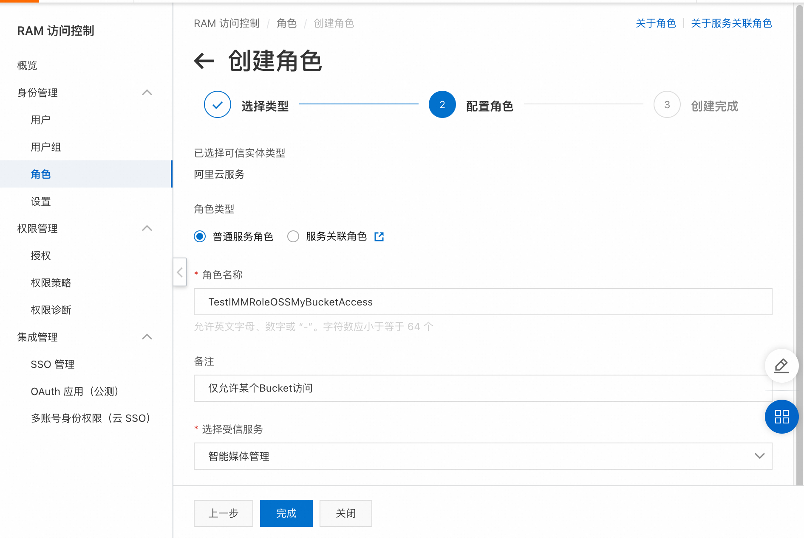Click the back arrow beside 创建角色
This screenshot has height=538, width=804.
coord(204,61)
